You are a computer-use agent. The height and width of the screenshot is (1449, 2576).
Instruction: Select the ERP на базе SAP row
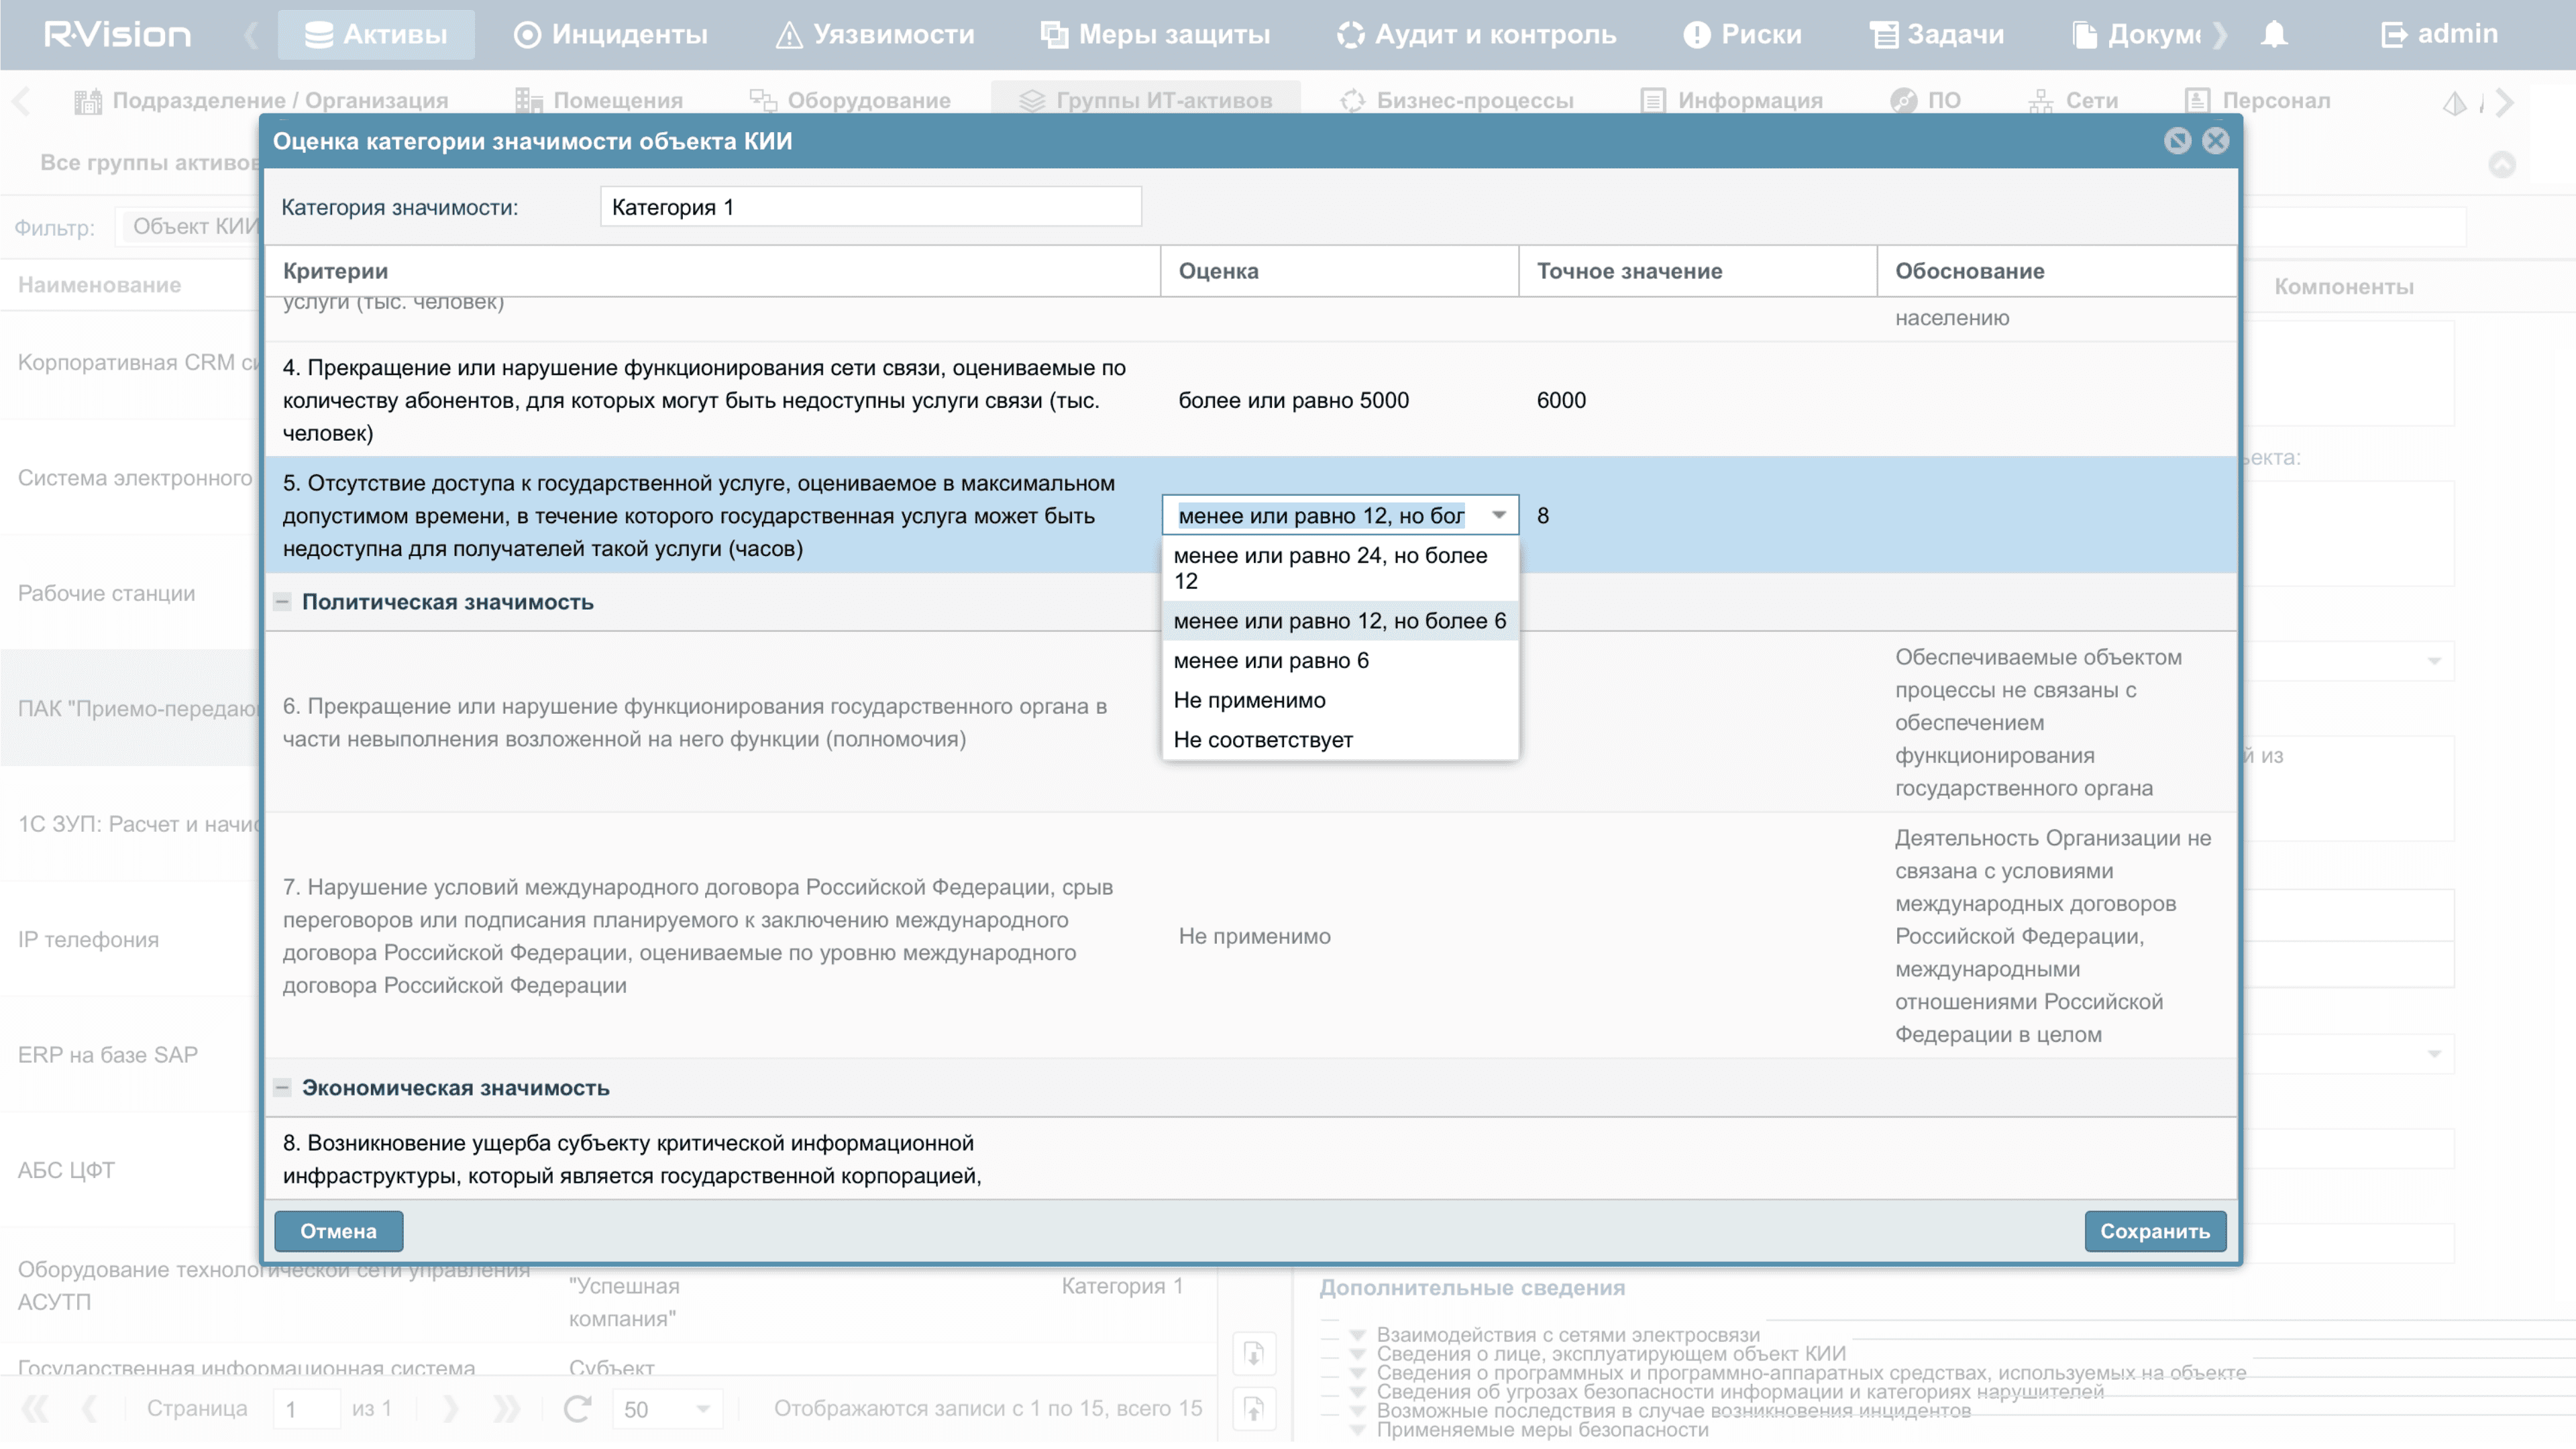pos(130,1054)
